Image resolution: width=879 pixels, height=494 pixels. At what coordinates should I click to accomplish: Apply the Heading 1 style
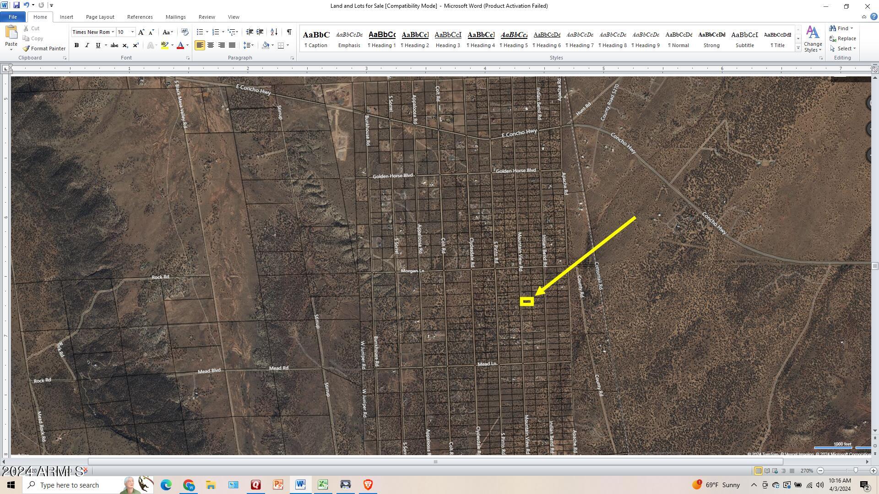click(382, 39)
